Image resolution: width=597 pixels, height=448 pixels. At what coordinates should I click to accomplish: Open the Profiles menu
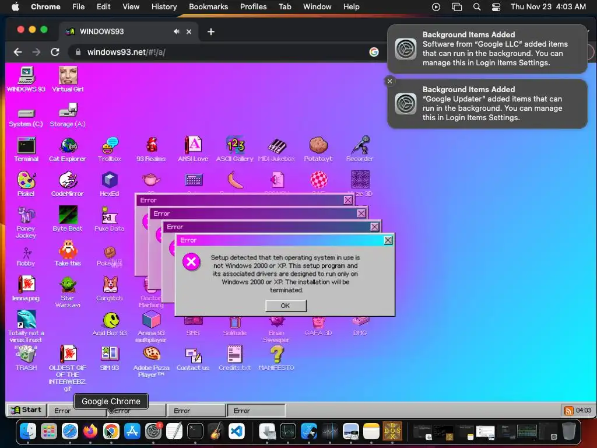(253, 6)
